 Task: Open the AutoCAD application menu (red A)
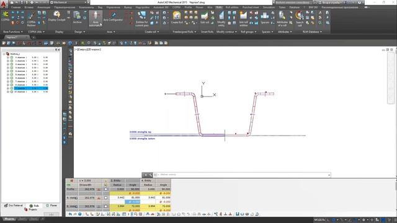click(3, 4)
